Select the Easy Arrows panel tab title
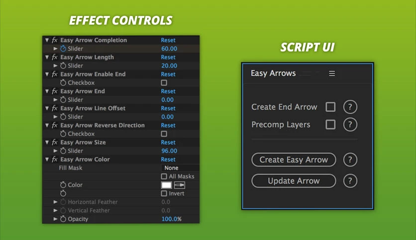 point(273,73)
